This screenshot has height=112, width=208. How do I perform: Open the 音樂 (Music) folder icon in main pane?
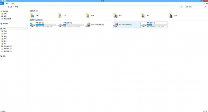click(88, 16)
